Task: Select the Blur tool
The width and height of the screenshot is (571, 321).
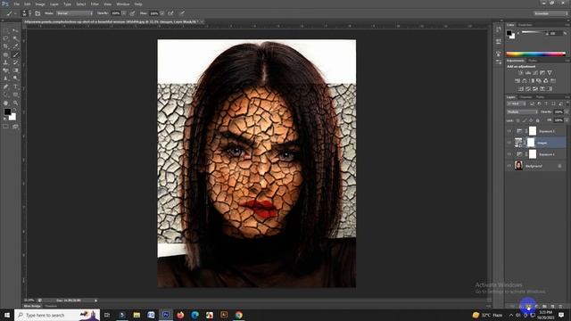Action: (x=6, y=78)
